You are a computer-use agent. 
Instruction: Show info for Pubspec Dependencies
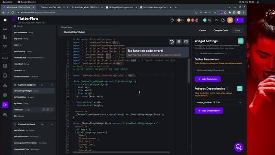[x=227, y=88]
